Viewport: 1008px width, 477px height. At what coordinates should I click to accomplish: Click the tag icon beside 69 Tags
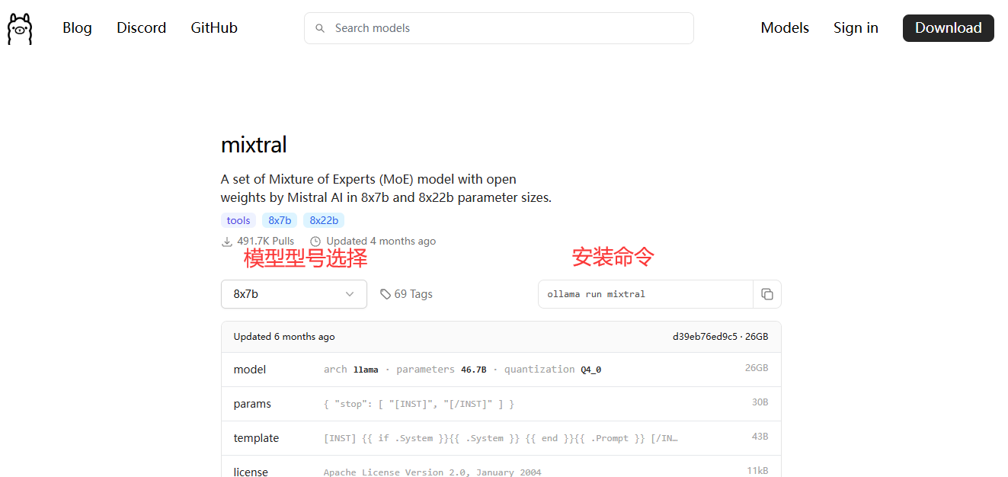(386, 294)
